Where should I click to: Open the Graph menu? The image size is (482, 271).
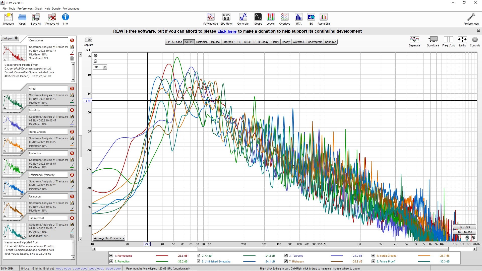tap(38, 9)
